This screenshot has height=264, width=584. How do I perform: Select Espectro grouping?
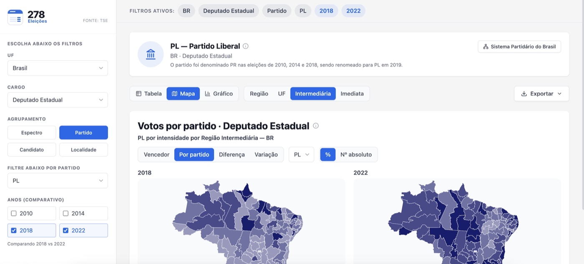pos(32,132)
